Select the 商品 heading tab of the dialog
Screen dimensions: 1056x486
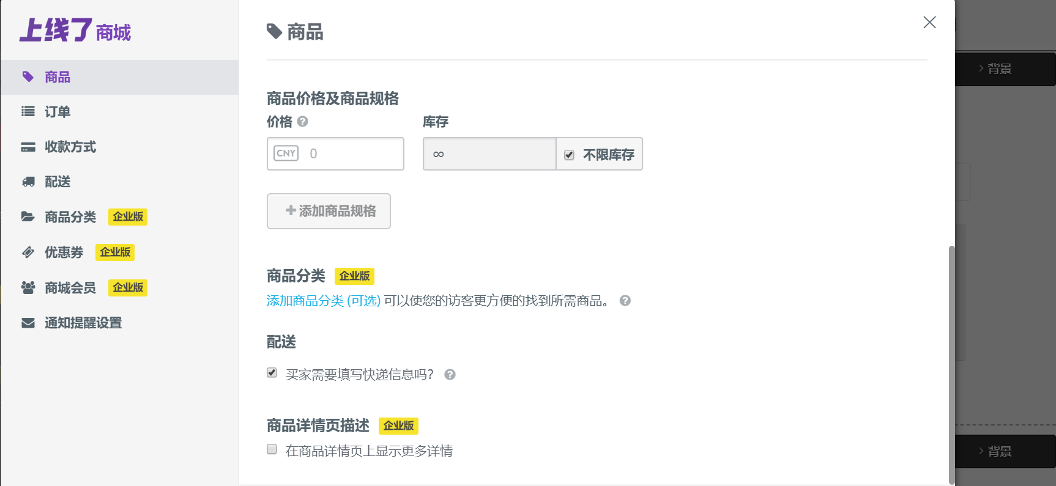pos(295,32)
